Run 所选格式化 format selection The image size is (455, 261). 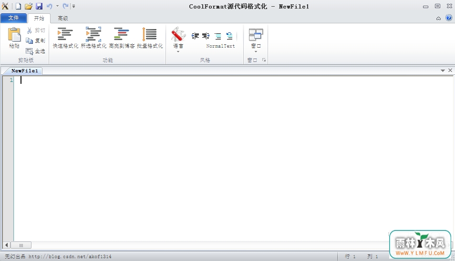point(93,38)
